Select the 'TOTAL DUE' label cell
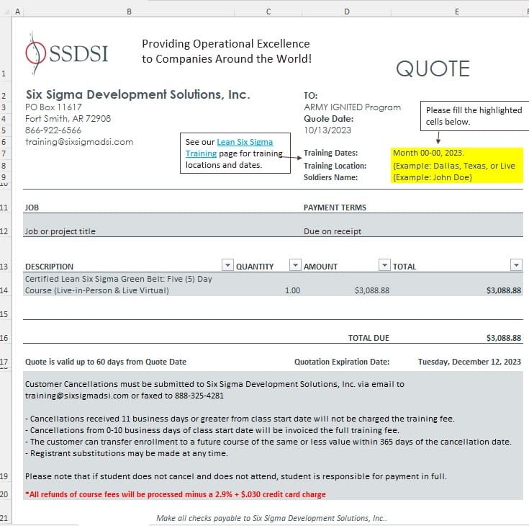The image size is (529, 526). (x=369, y=338)
